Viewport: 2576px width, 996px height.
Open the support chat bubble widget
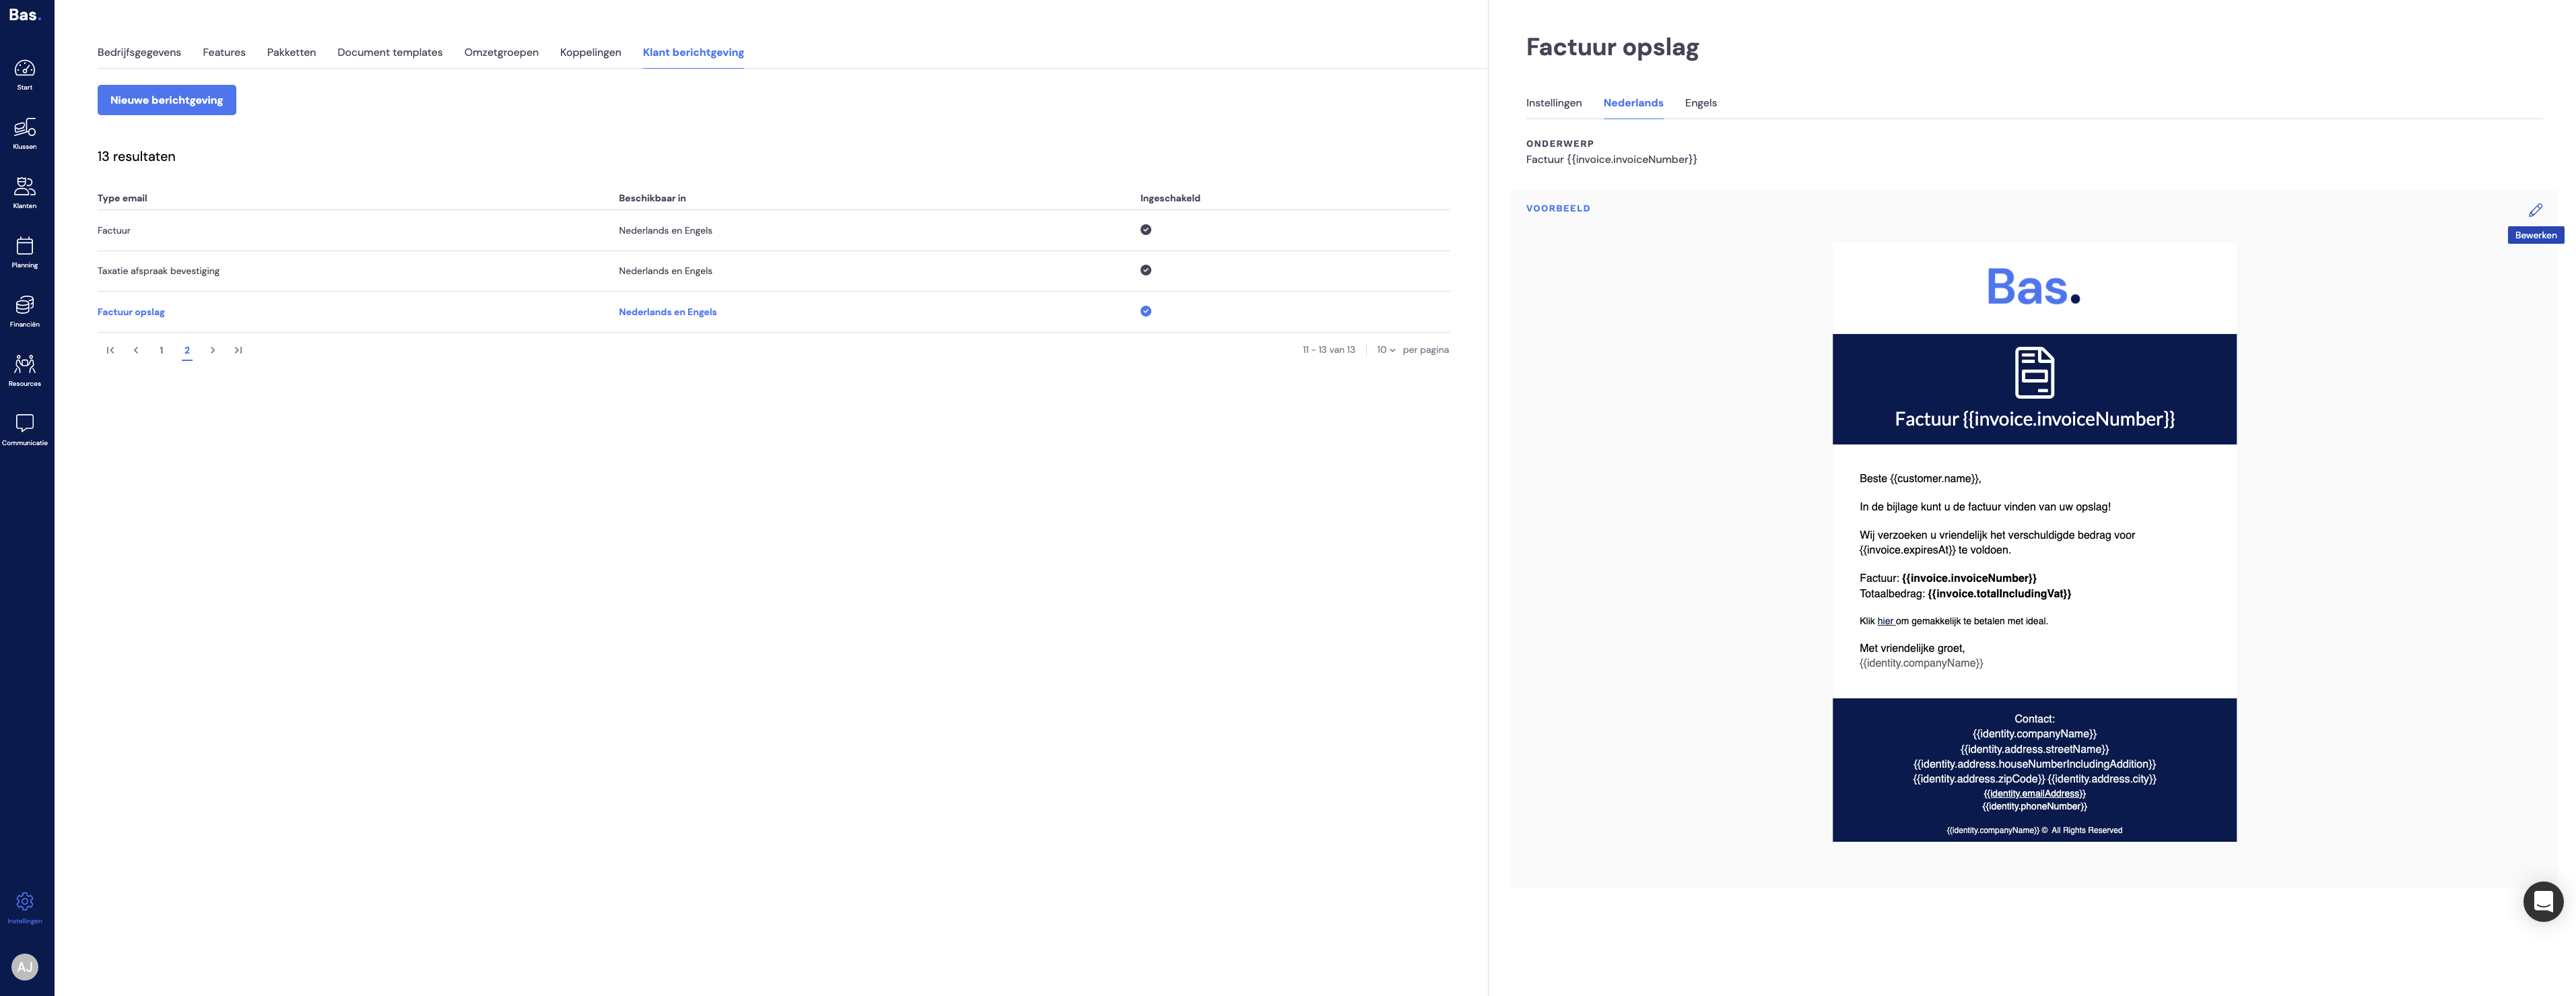pos(2542,901)
